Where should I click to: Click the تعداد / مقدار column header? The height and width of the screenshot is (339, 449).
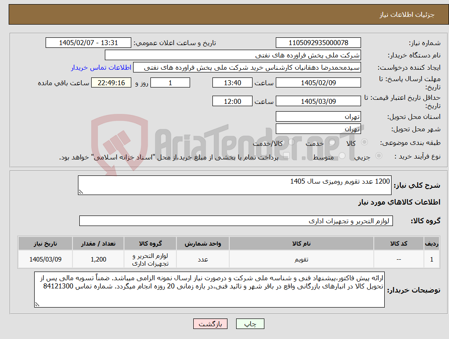[x=98, y=243]
